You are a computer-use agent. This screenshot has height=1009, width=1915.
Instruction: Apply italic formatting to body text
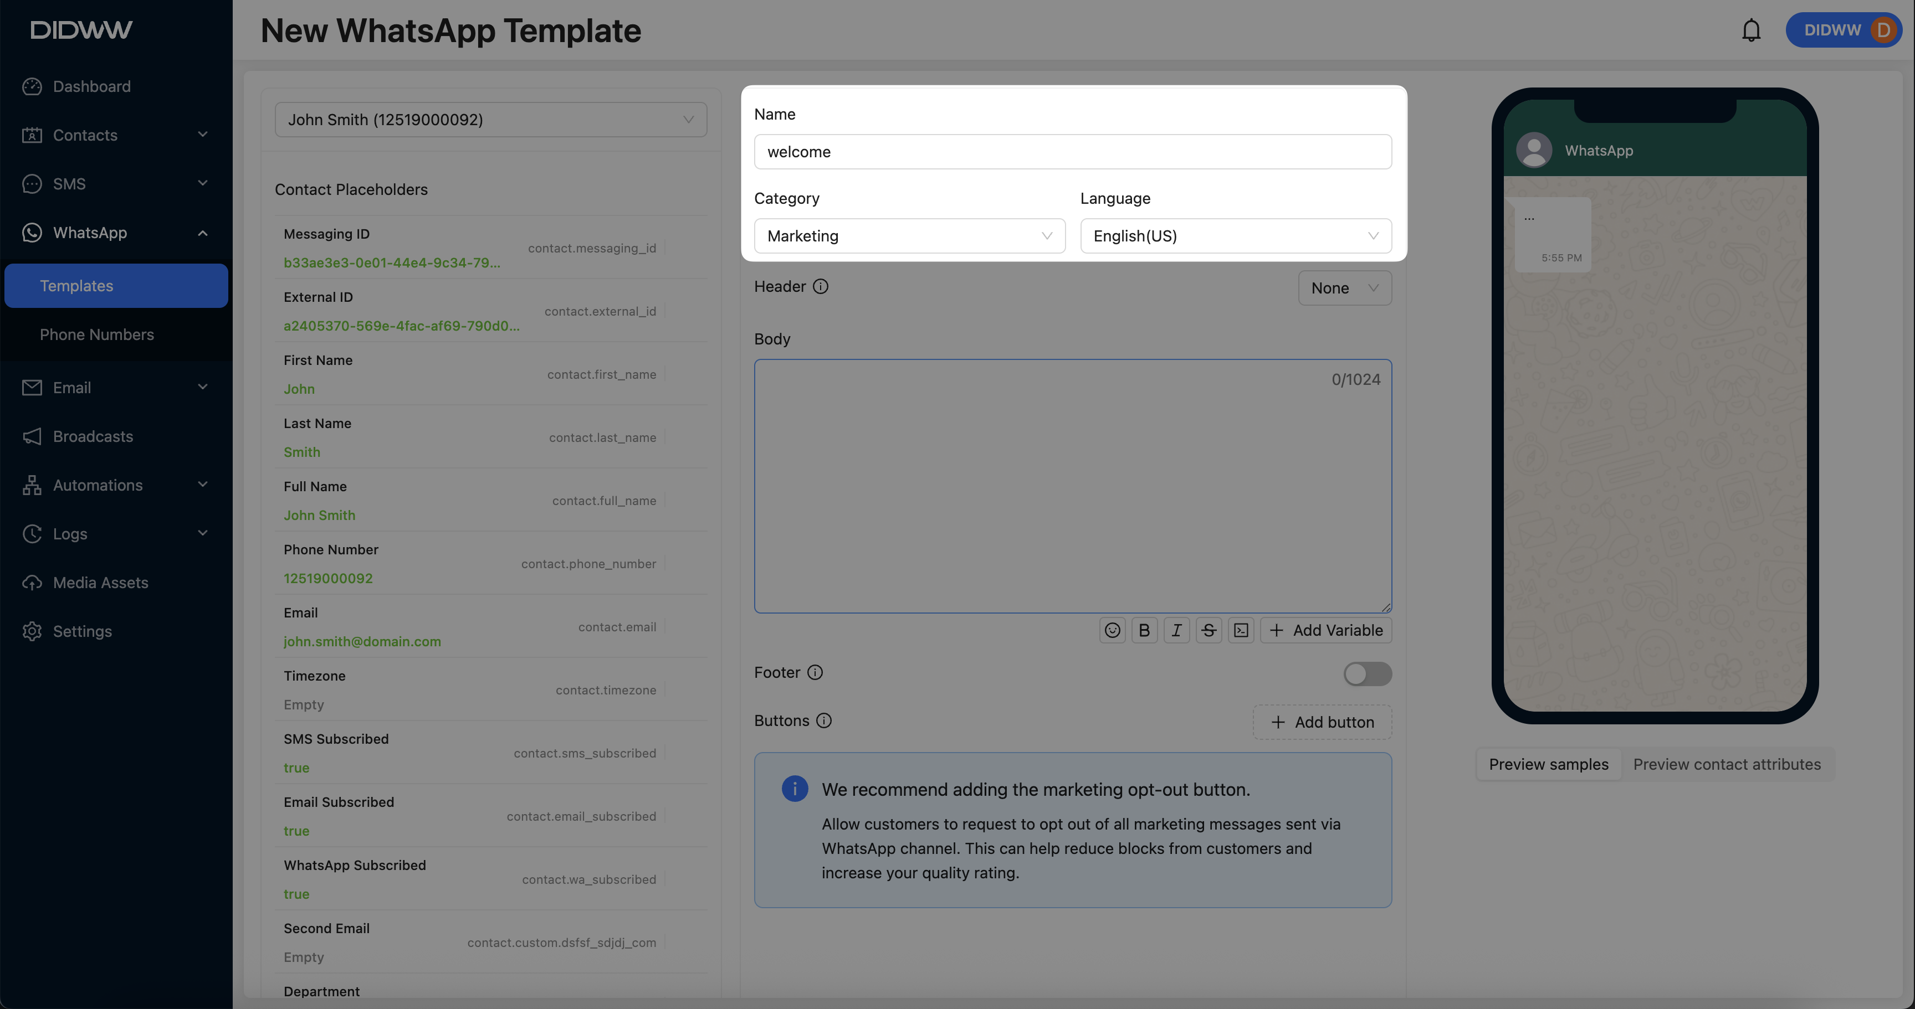tap(1176, 630)
